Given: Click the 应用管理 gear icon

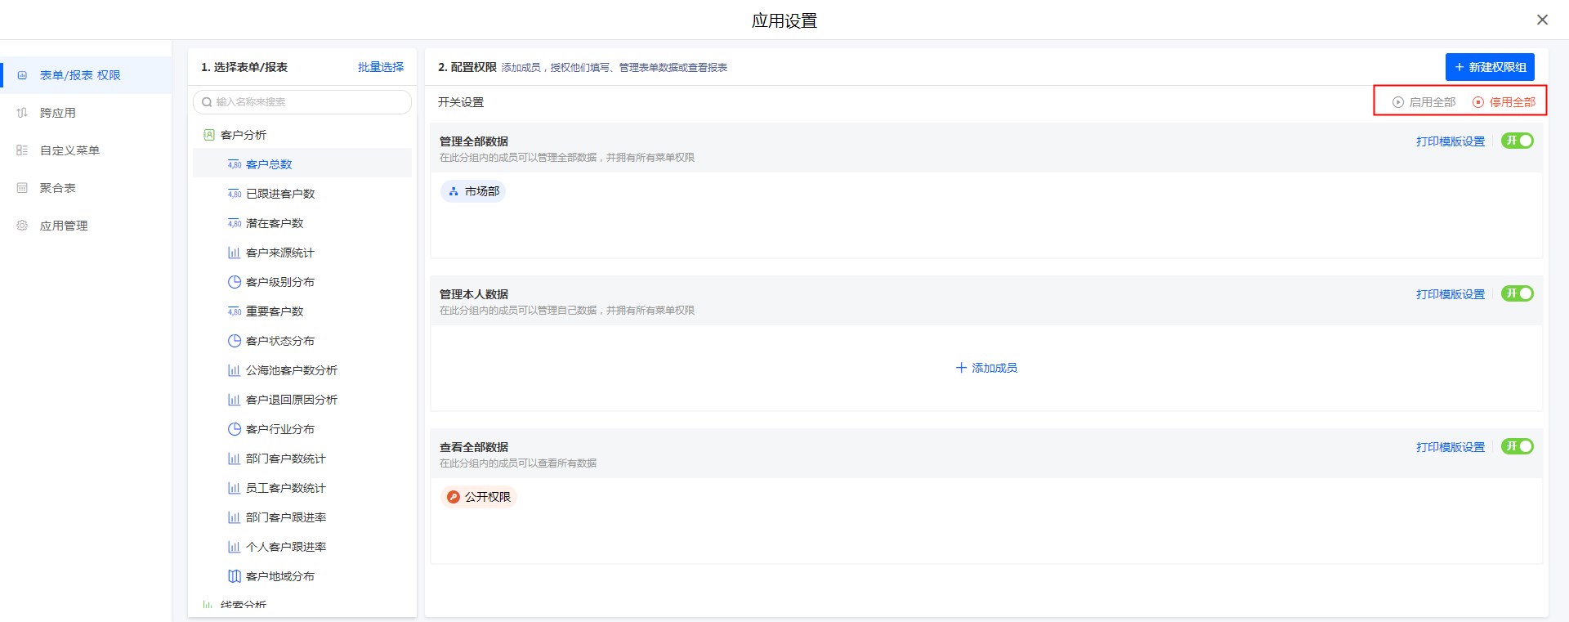Looking at the screenshot, I should click(x=23, y=226).
